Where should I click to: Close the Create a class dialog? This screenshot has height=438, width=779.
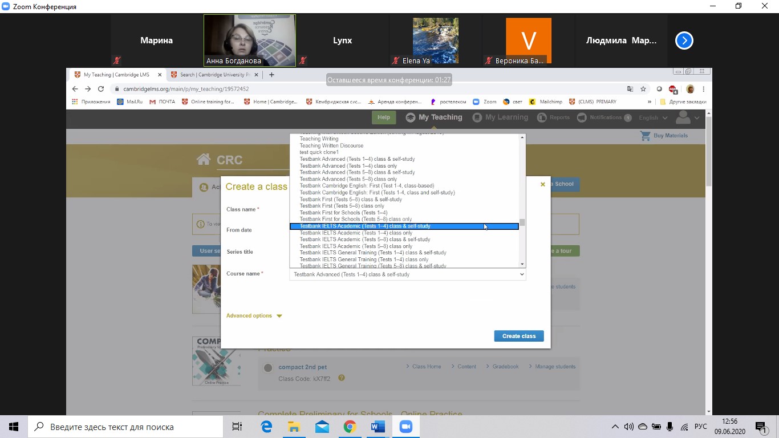[x=543, y=184]
